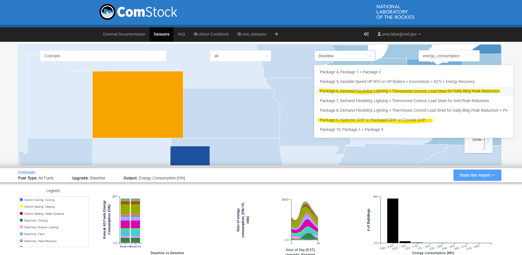The image size is (522, 255).
Task: Click the Colorado link above Fuel Type
Action: [x=27, y=172]
